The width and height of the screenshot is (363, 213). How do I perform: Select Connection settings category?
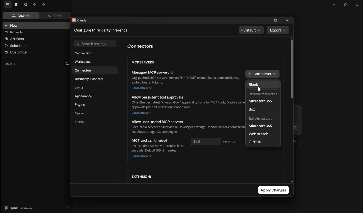(x=95, y=53)
